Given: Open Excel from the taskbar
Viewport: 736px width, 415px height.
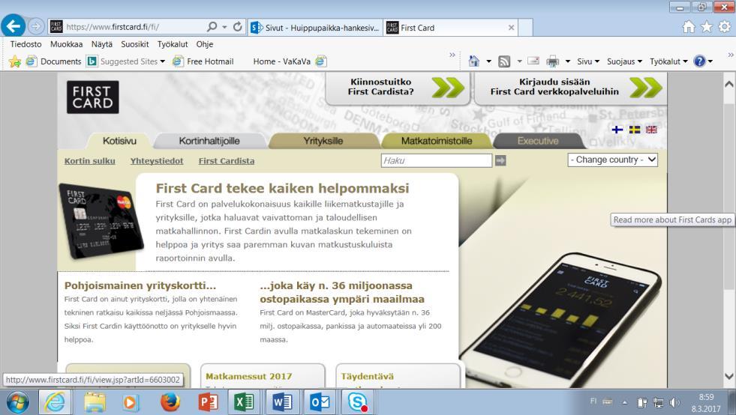Looking at the screenshot, I should [244, 402].
